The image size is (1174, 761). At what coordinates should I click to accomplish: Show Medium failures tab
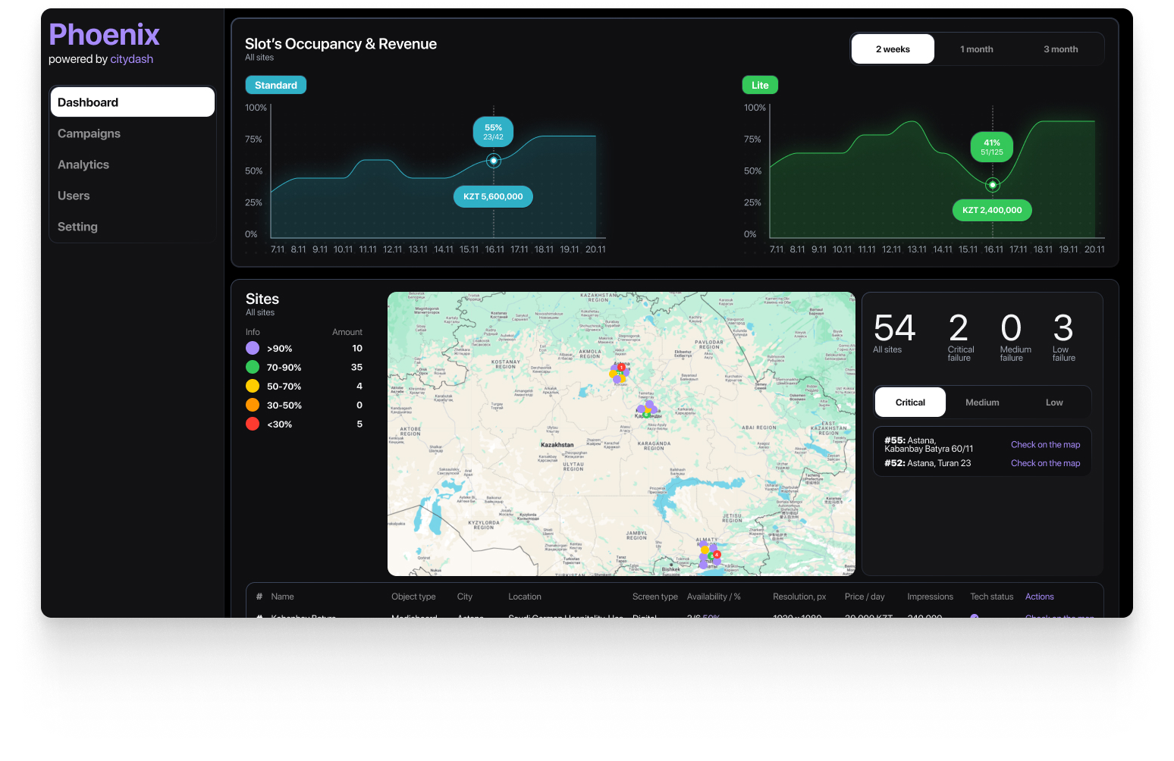[x=982, y=402]
